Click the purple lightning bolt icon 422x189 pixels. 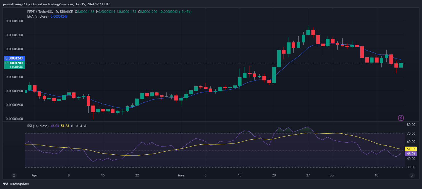click(x=401, y=118)
